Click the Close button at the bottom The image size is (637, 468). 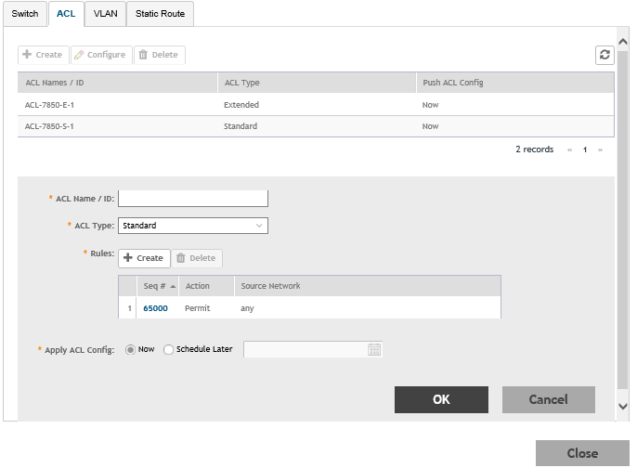pyautogui.click(x=582, y=453)
